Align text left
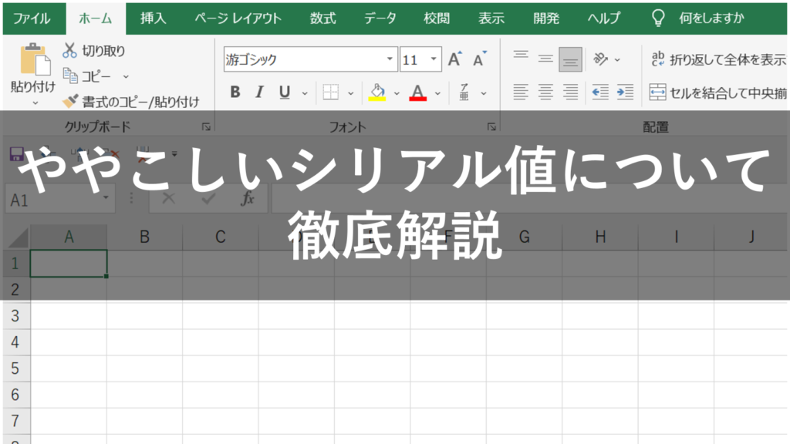The image size is (790, 444). tap(521, 92)
